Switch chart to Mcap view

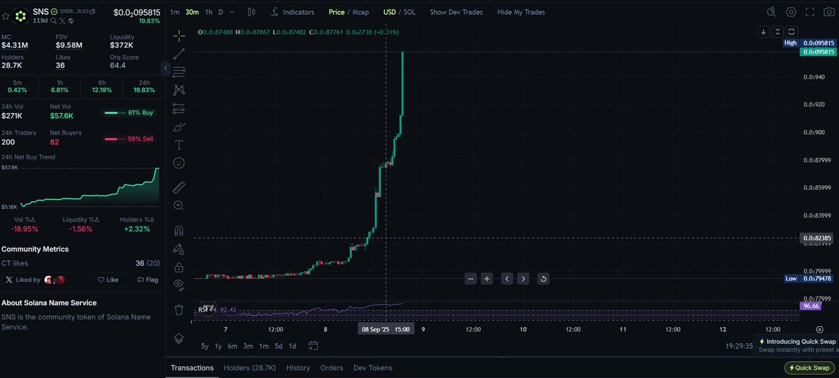pos(360,12)
